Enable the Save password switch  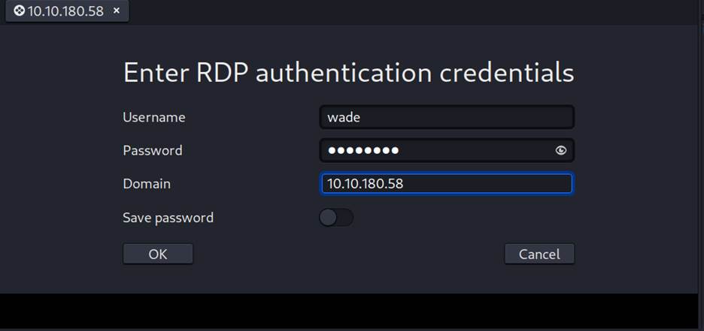[335, 218]
